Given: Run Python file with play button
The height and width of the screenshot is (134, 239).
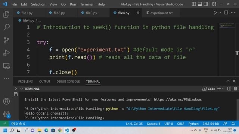Looking at the screenshot, I should click(215, 13).
